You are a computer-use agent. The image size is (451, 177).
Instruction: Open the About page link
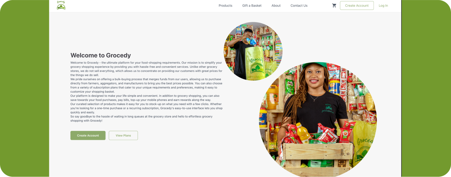[276, 5]
